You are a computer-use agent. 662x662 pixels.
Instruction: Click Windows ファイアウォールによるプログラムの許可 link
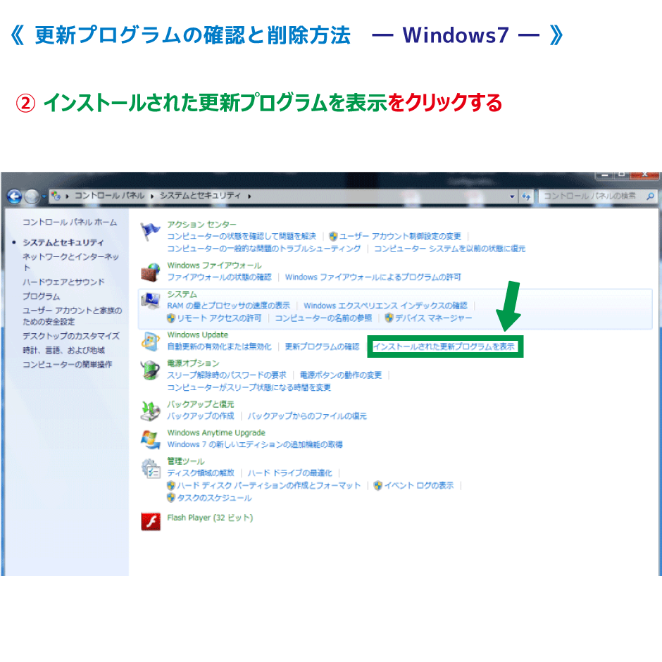tap(373, 277)
